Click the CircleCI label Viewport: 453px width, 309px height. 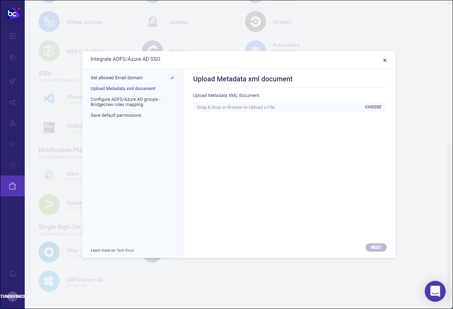coord(282,22)
